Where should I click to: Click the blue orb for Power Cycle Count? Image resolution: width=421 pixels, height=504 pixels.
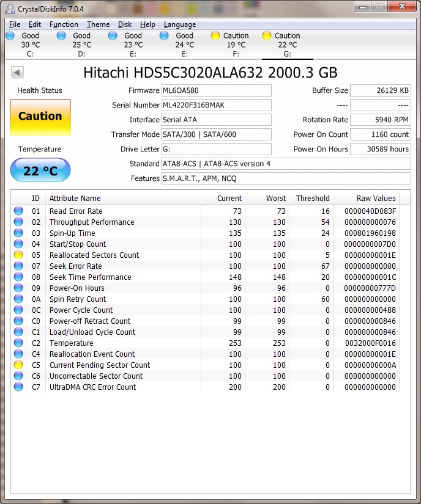pos(18,310)
